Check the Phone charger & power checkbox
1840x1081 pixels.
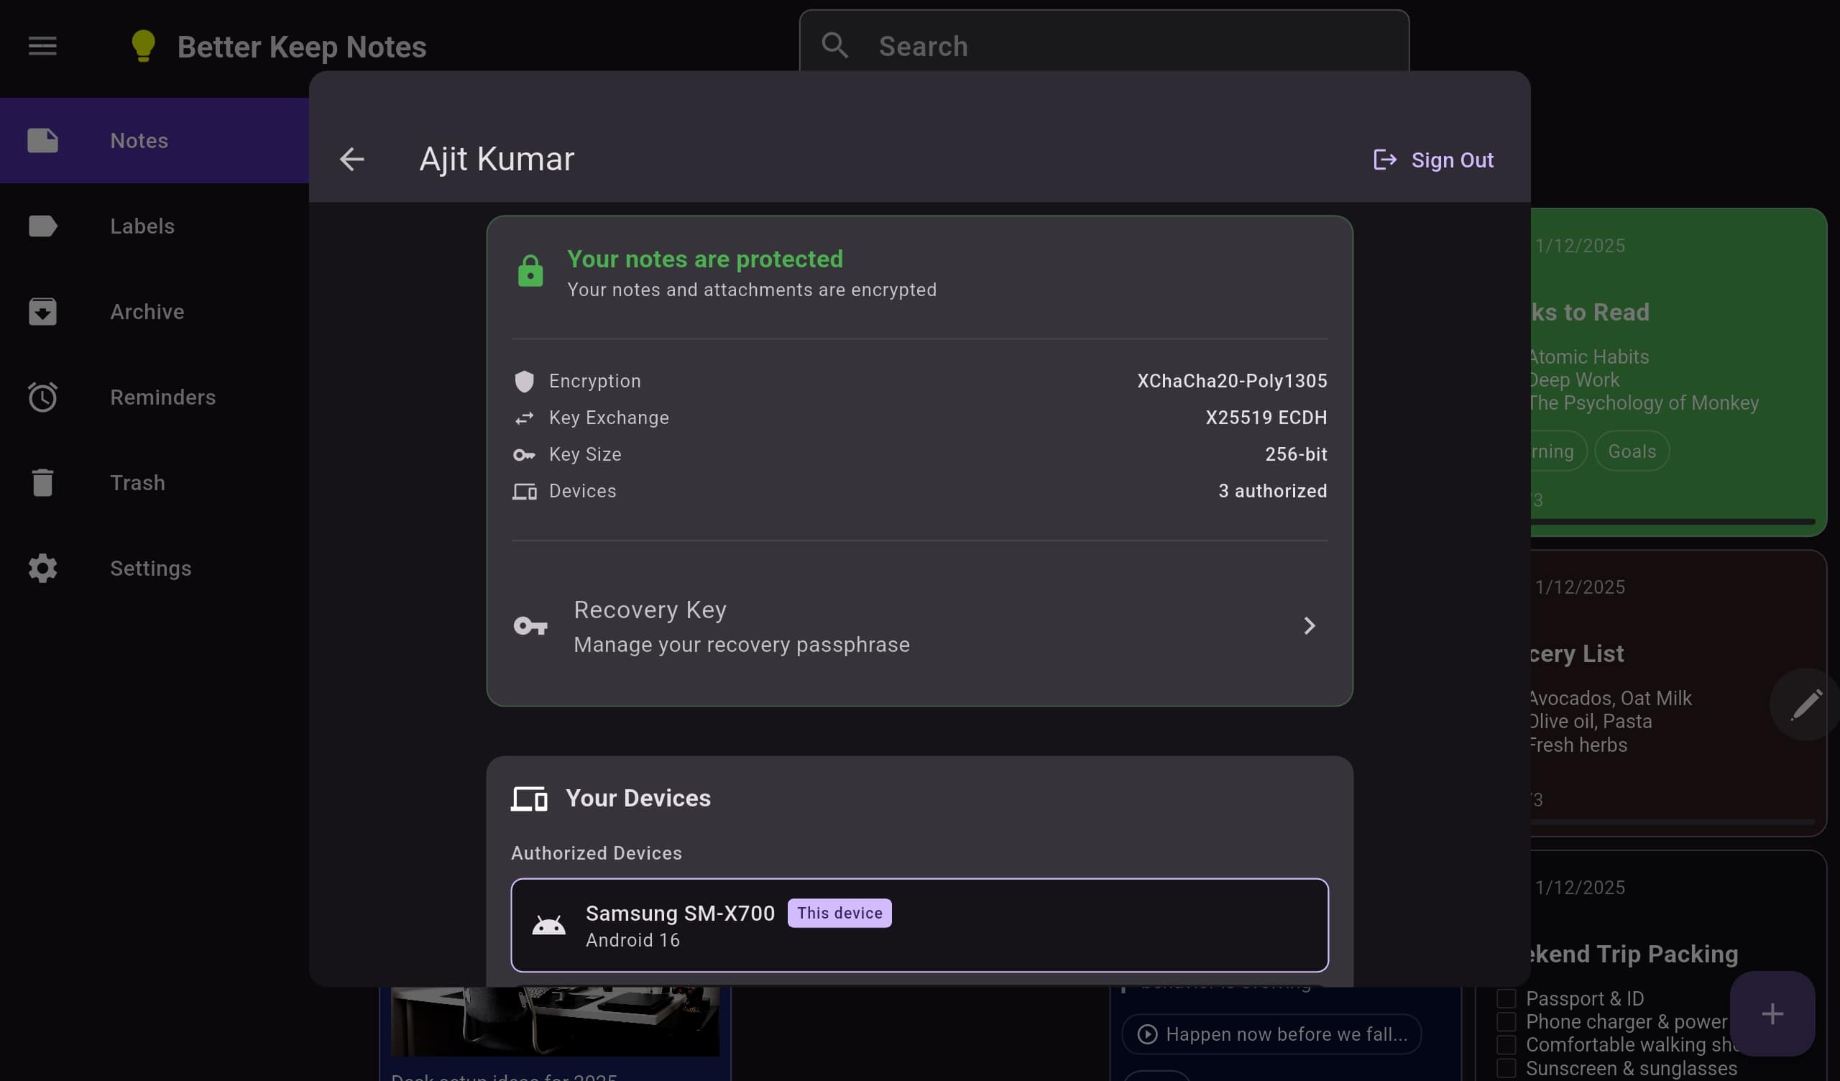tap(1506, 1021)
